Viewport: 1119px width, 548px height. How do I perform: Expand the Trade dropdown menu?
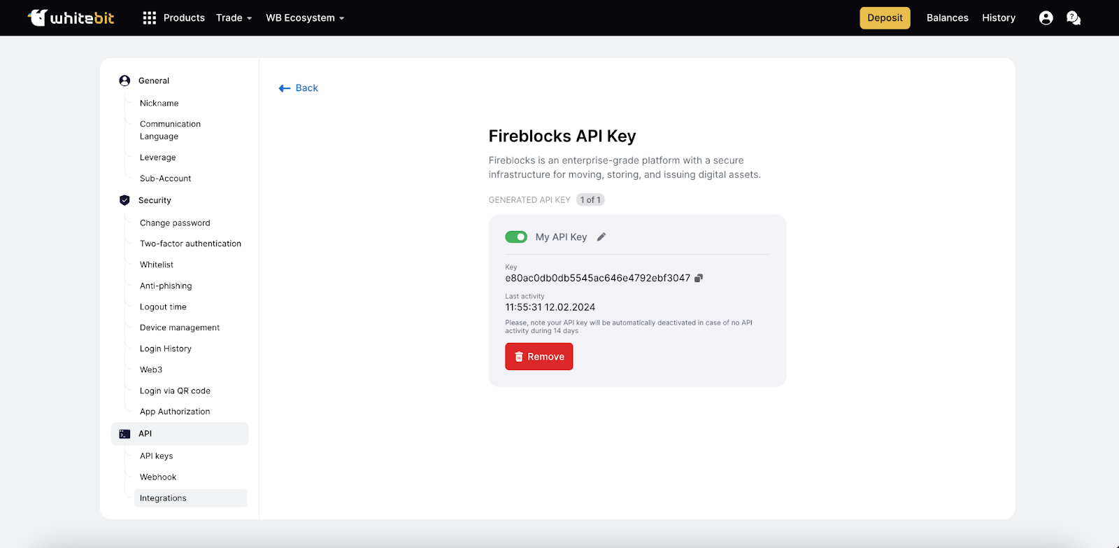[234, 17]
